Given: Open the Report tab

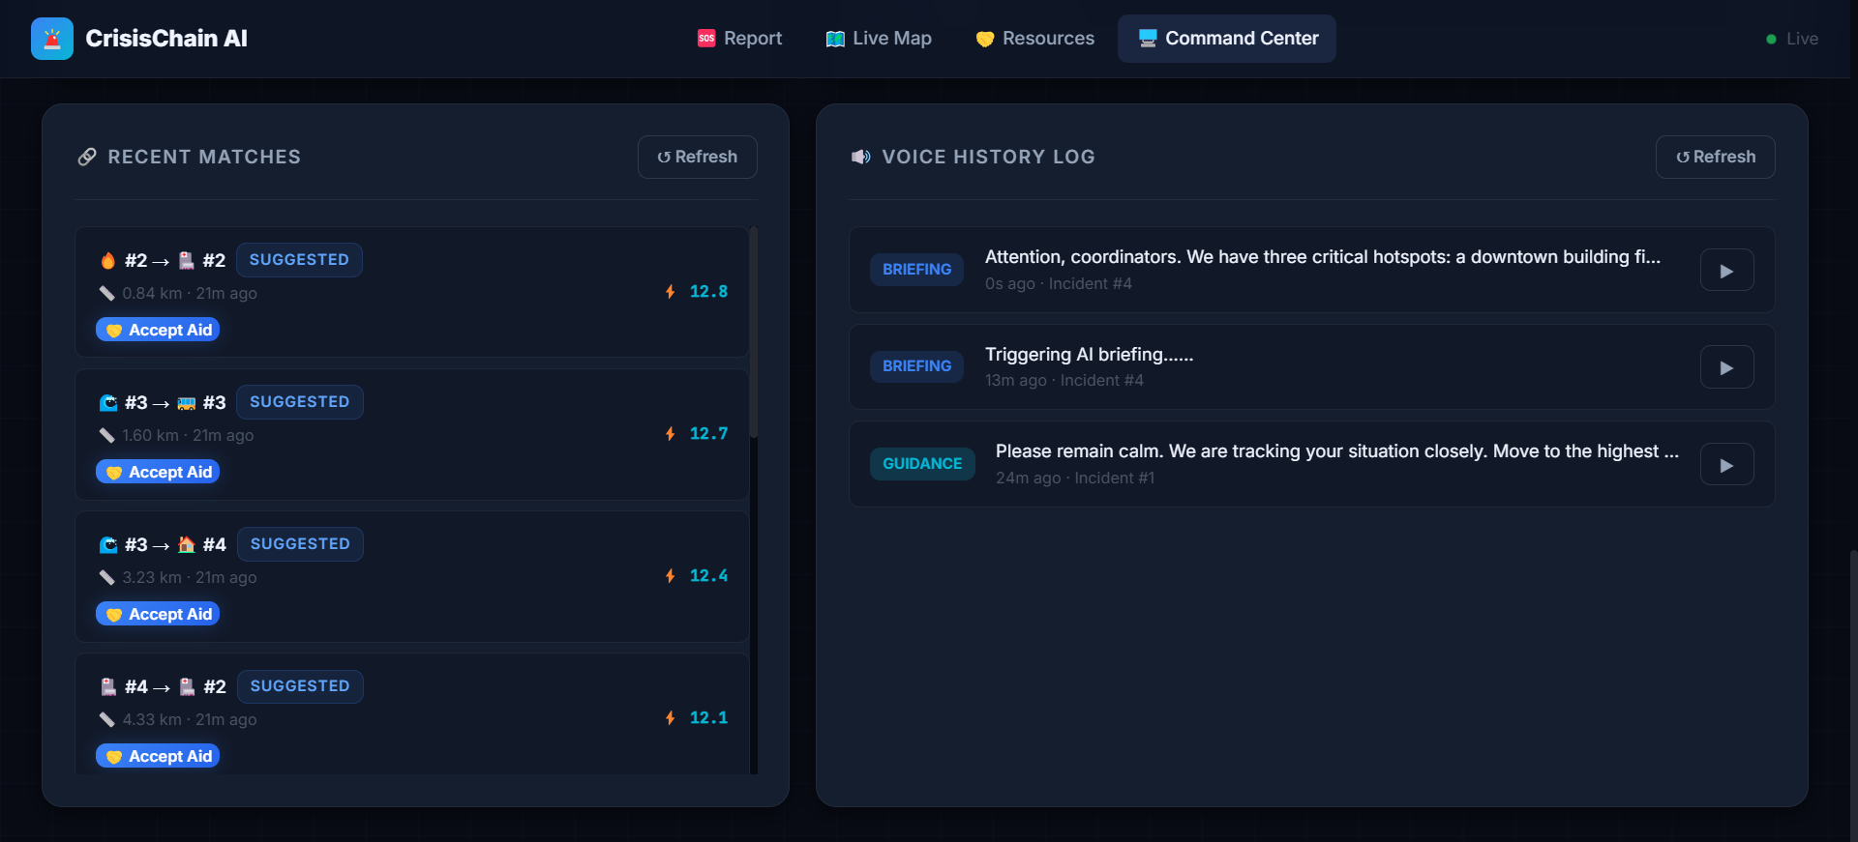Looking at the screenshot, I should pos(739,39).
